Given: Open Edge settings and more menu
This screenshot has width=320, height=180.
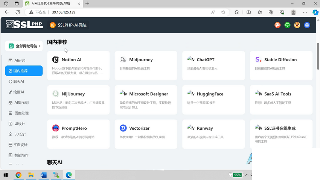Looking at the screenshot, I should coord(305,12).
